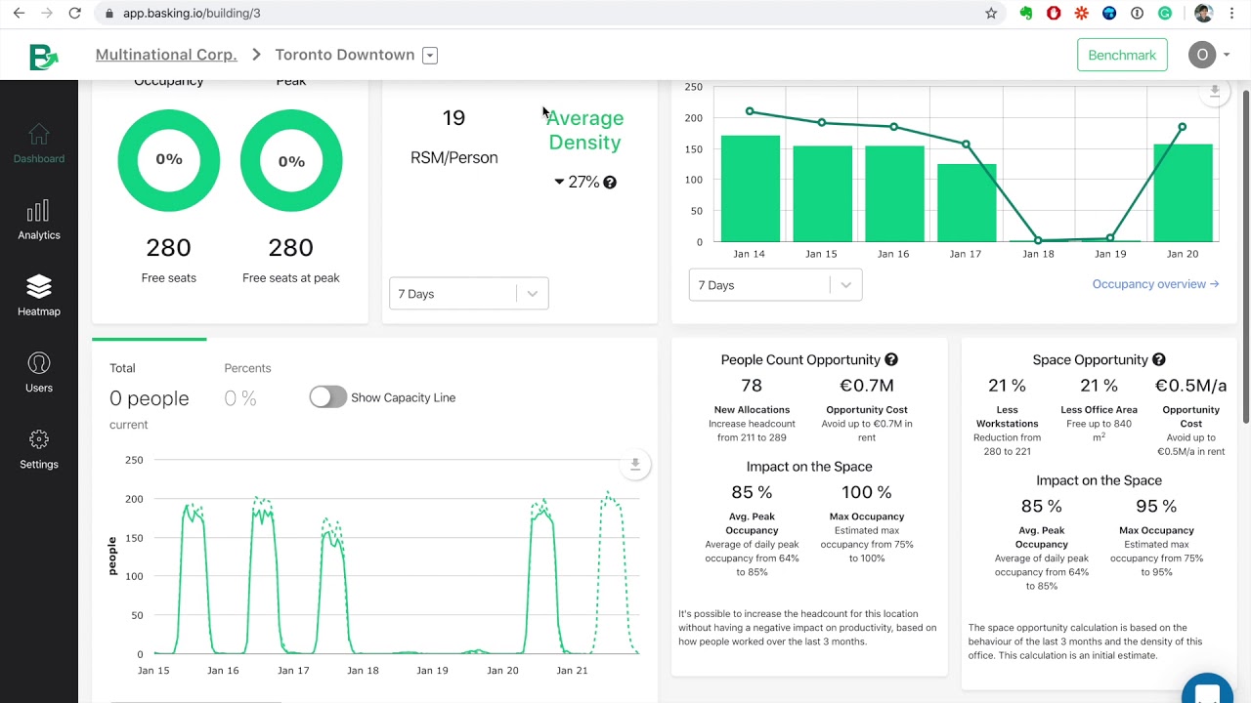Click the browser back arrow
The image size is (1251, 703).
(x=19, y=14)
